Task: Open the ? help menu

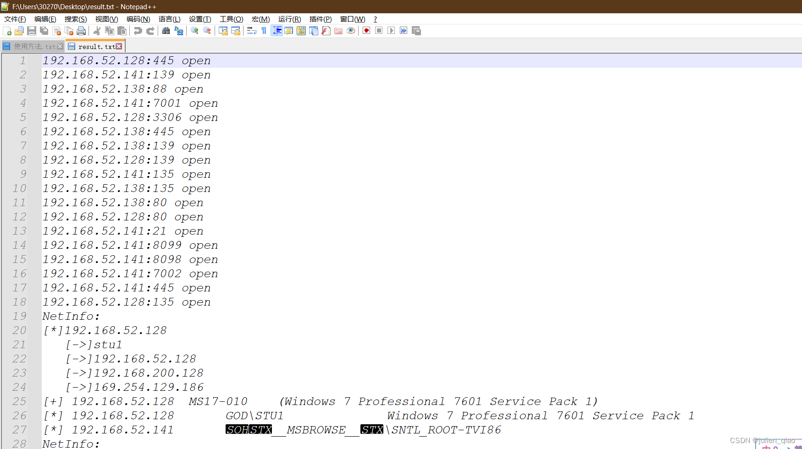Action: point(375,19)
